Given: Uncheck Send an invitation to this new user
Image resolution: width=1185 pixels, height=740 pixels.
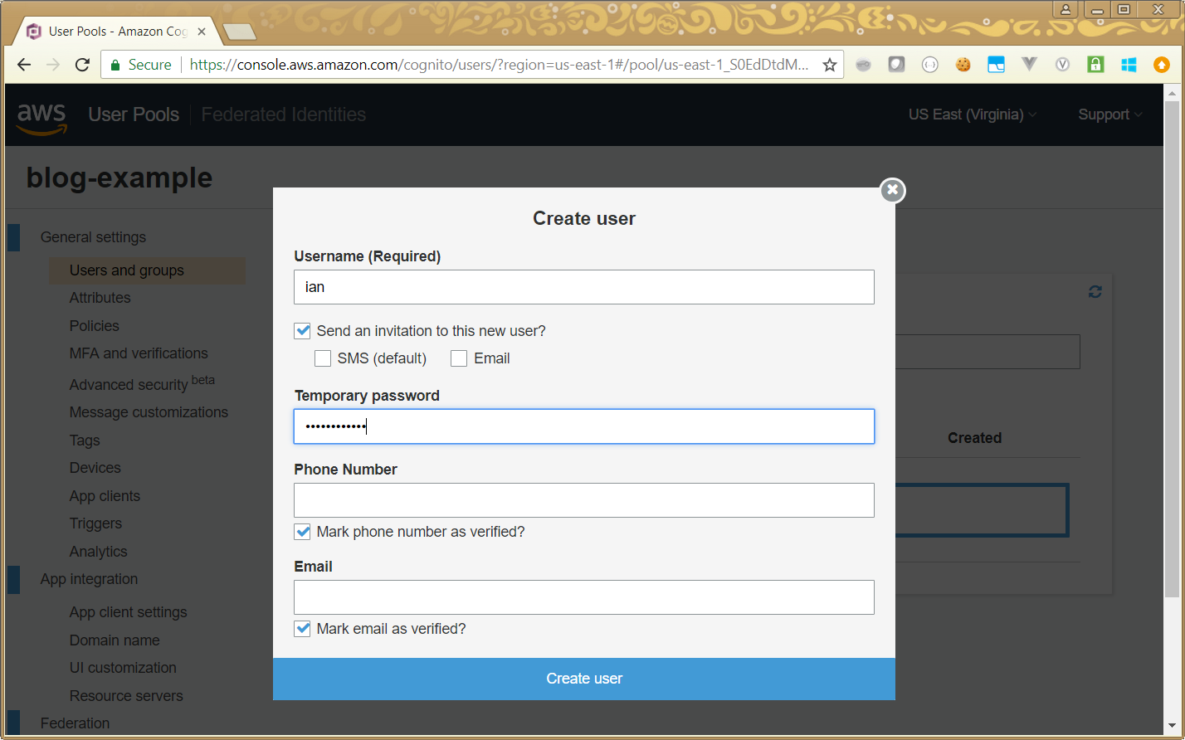Looking at the screenshot, I should point(303,331).
